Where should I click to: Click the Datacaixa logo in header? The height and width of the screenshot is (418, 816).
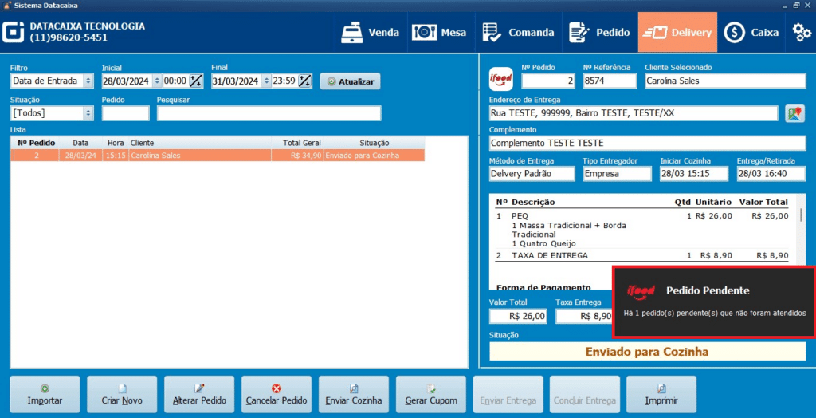coord(14,32)
